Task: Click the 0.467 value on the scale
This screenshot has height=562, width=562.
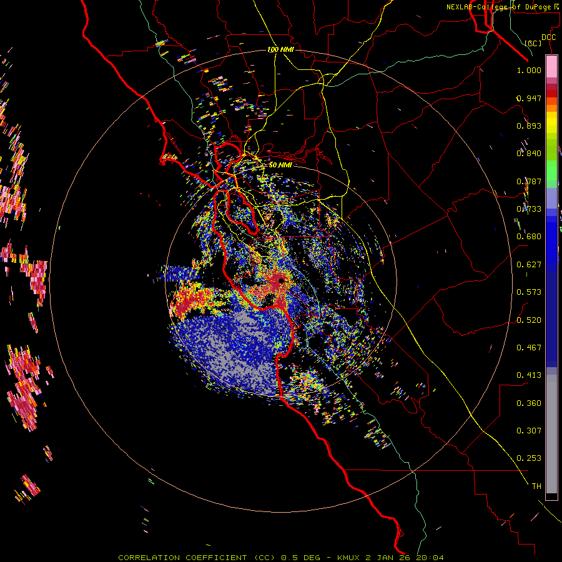Action: point(529,348)
